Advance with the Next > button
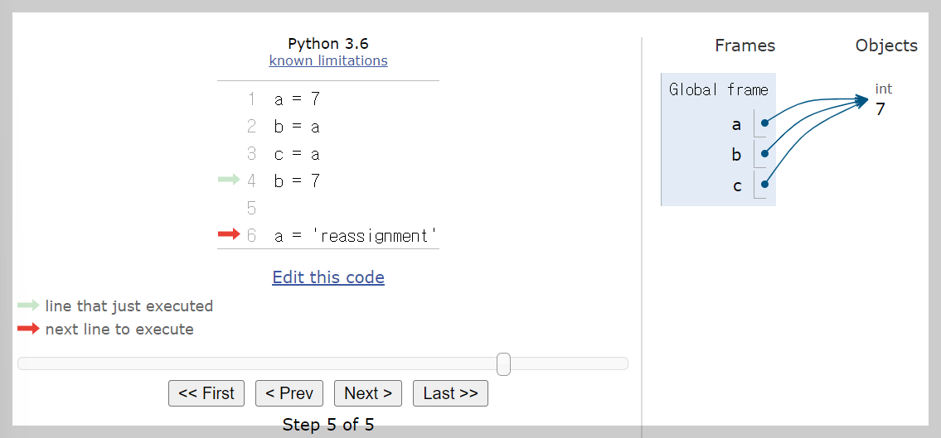Viewport: 941px width, 438px height. [x=368, y=393]
